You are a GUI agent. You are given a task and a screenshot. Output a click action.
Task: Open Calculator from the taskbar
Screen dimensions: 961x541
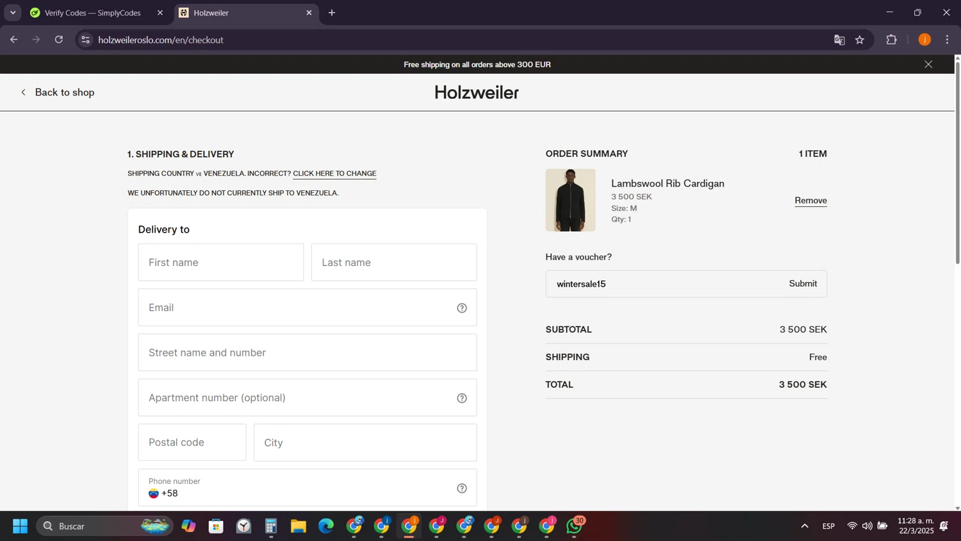pos(271,526)
